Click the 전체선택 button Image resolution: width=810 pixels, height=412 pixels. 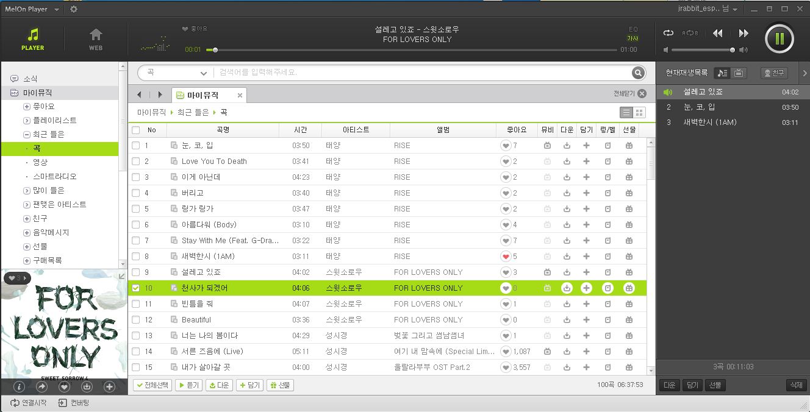click(152, 385)
